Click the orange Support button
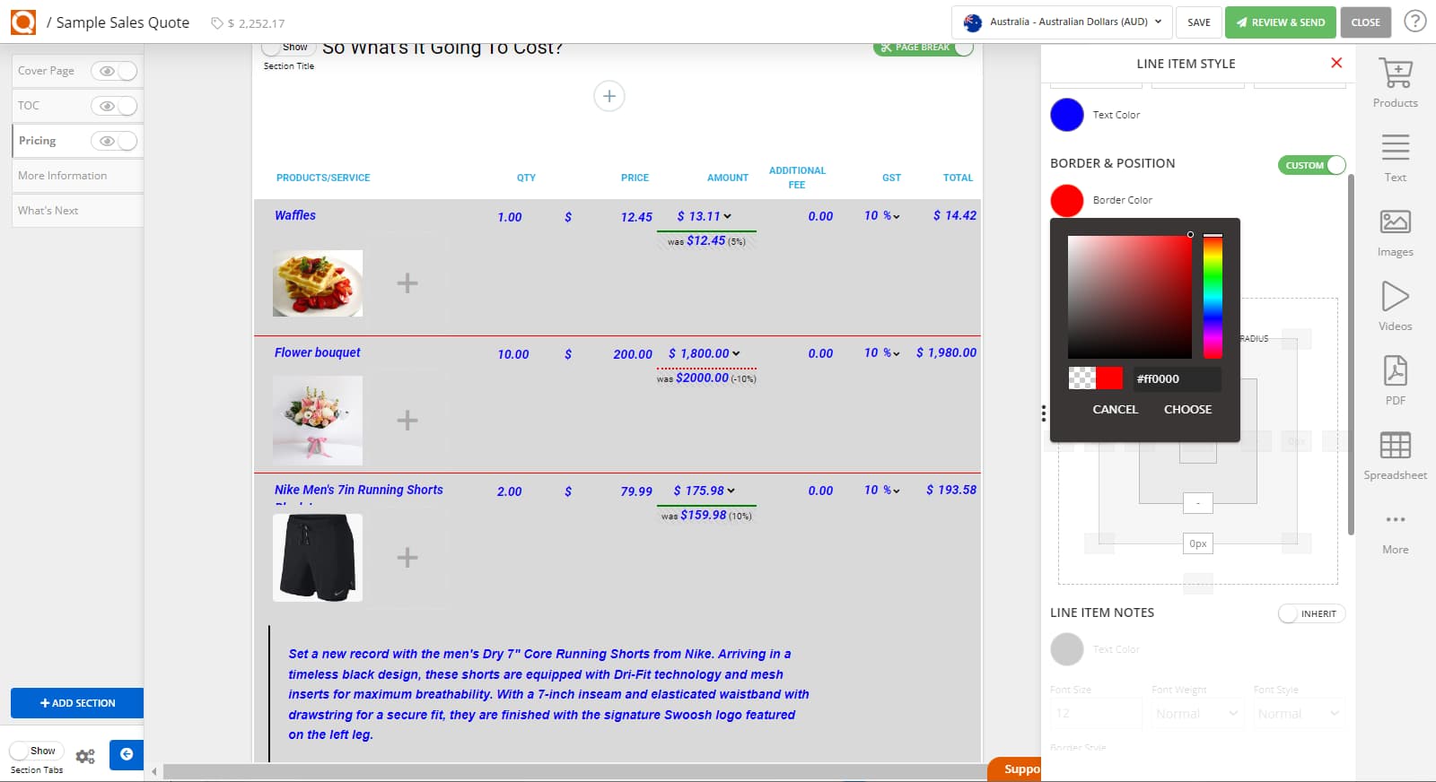1436x782 pixels. pos(1015,769)
